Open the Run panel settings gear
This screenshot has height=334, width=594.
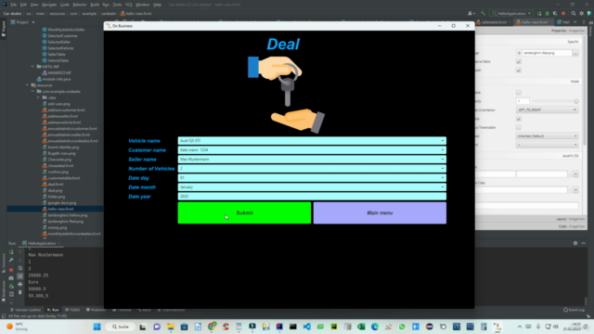(x=575, y=243)
